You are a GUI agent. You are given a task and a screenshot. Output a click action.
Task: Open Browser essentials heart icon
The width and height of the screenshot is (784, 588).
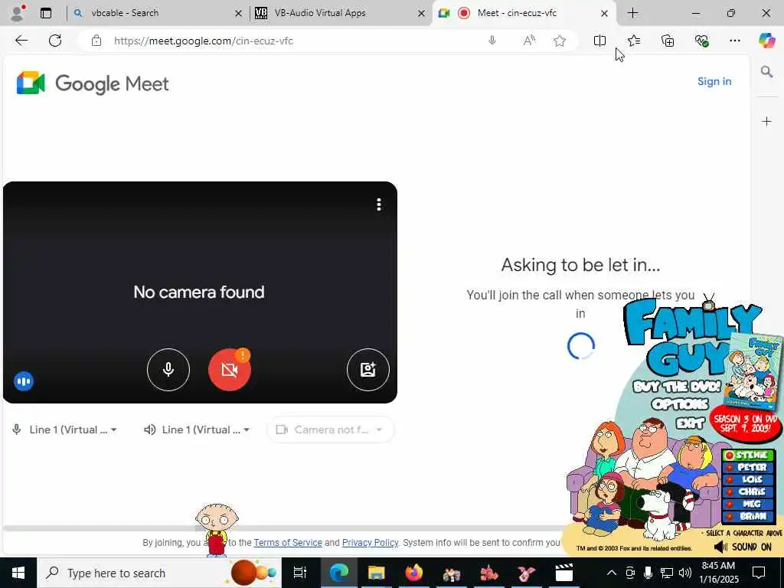click(701, 41)
